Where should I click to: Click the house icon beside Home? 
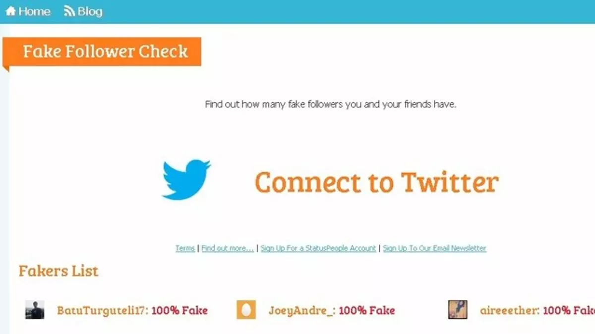pos(10,11)
